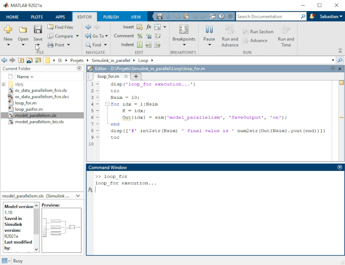Viewport: 345px width, 265px height.
Task: Open the PUBLISH ribbon tab
Action: point(111,17)
